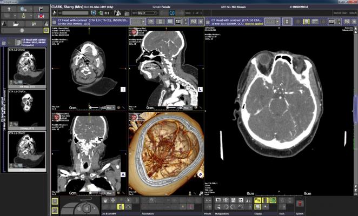358x216 pixels.
Task: Open the folder icon in top-left panel
Action: [17, 24]
